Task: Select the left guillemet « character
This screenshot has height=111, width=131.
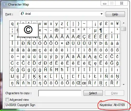Action: (40, 30)
